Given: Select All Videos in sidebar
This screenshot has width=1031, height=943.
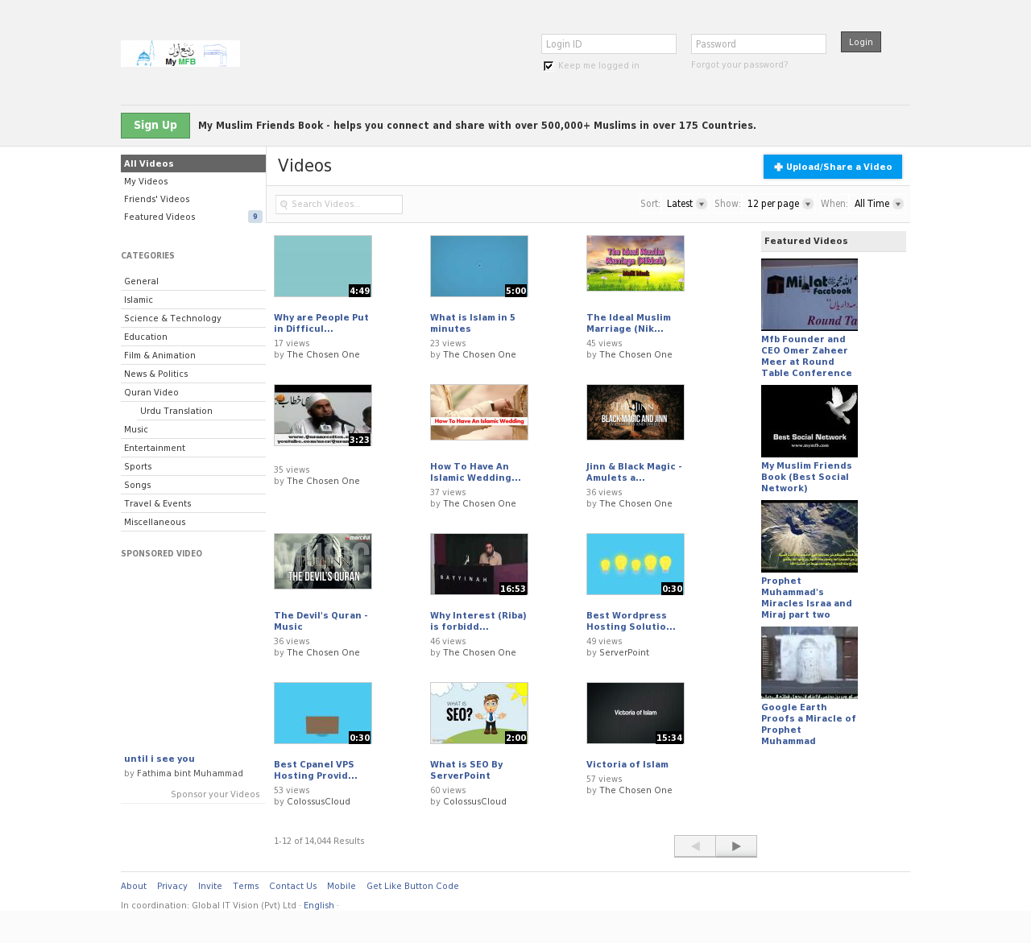Looking at the screenshot, I should pyautogui.click(x=193, y=163).
